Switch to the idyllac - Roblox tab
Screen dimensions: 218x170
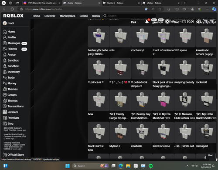pyautogui.click(x=161, y=3)
